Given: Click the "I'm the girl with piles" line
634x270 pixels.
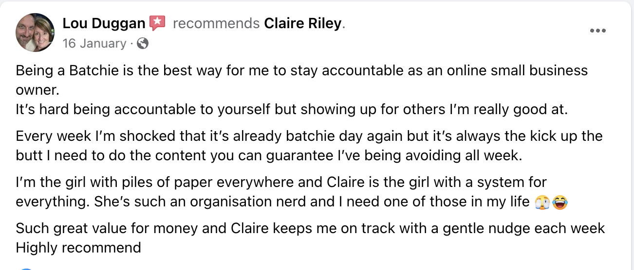Looking at the screenshot, I should (x=281, y=182).
